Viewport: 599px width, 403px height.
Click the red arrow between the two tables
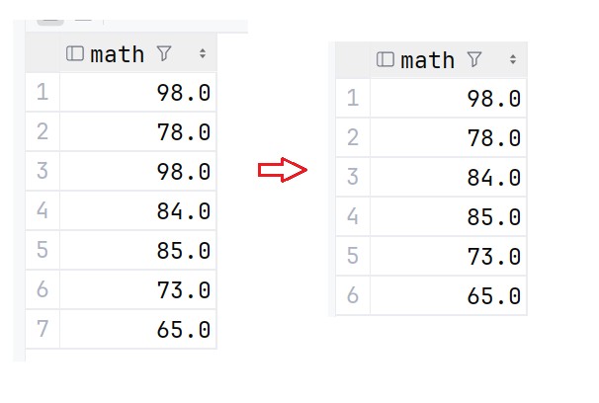tap(283, 170)
